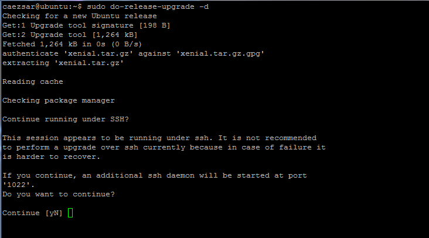Click the 'Fetched 1,264 kB in 0s' line
Screen dimensions: 429x238
(74, 44)
